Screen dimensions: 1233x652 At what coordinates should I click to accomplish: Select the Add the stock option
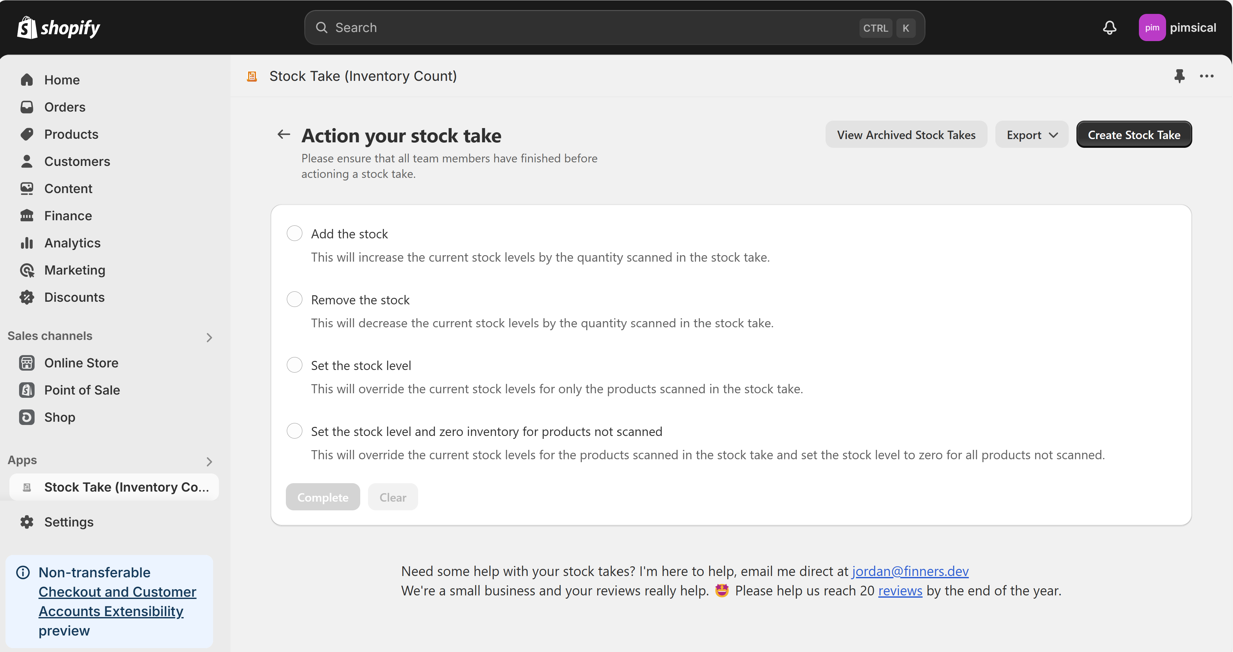pos(294,233)
